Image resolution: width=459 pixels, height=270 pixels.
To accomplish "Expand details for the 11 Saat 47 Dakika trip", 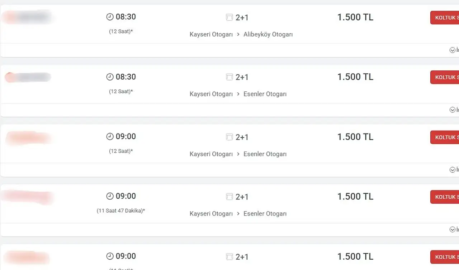I will [x=453, y=229].
